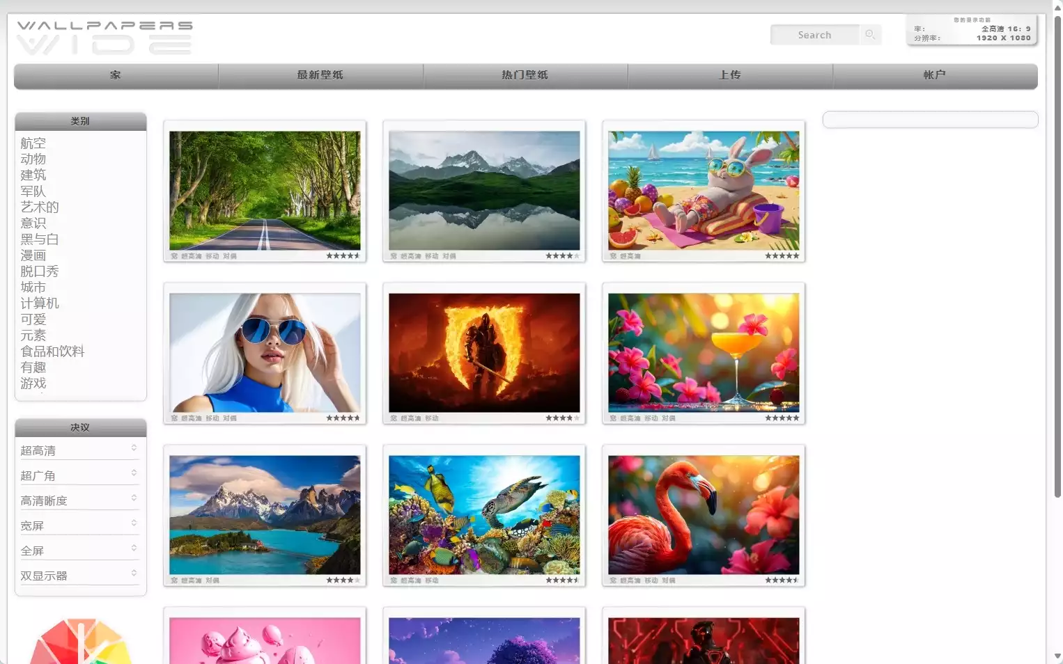Viewport: 1063px width, 664px height.
Task: Open the 计算机 category
Action: 40,303
